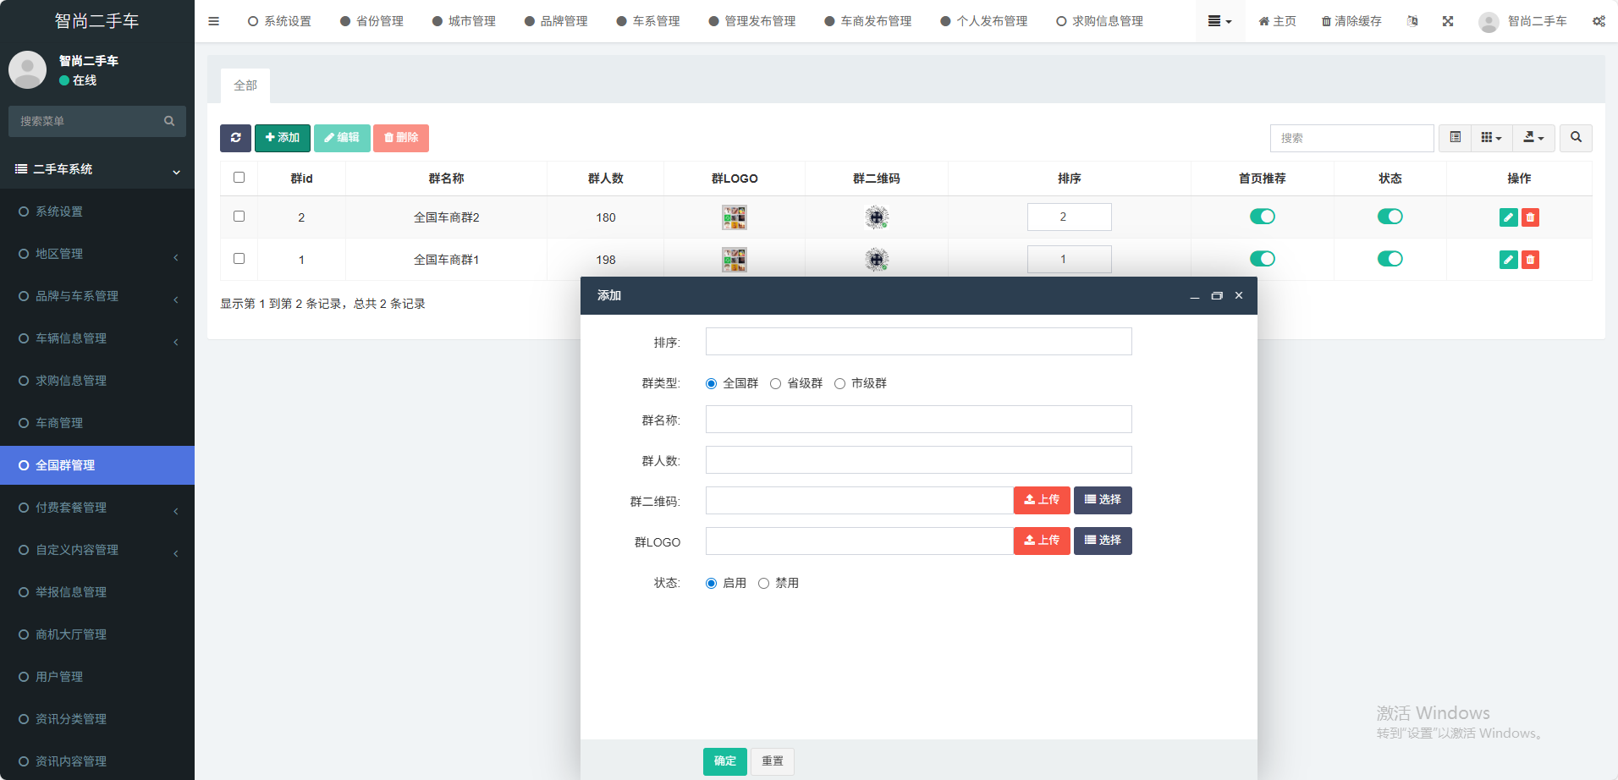Open the export data dropdown
1618x780 pixels.
coord(1533,138)
